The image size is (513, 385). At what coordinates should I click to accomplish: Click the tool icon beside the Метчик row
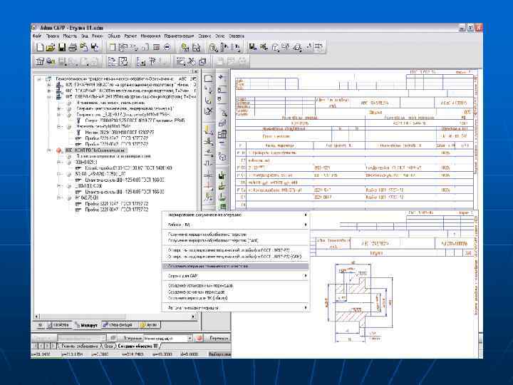[78, 133]
